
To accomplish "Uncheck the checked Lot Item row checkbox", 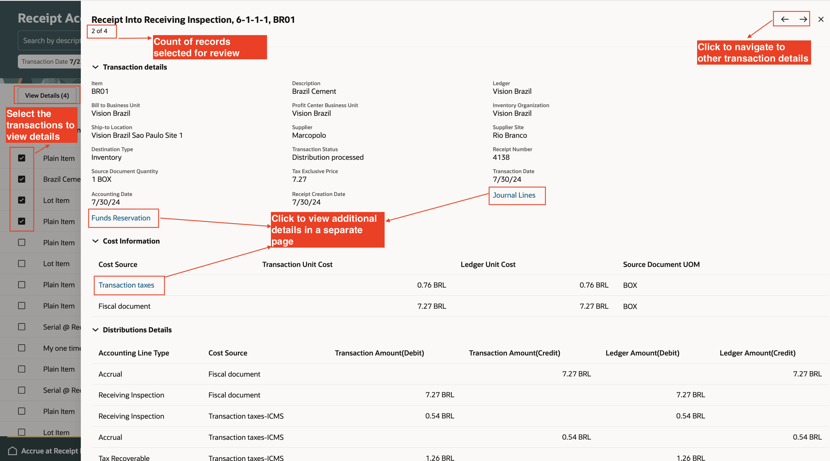I will coord(21,200).
